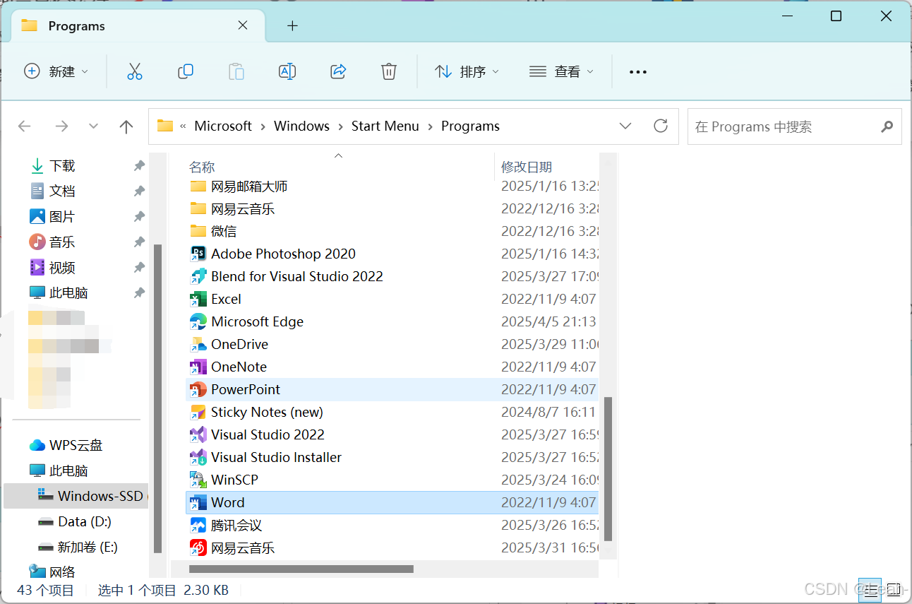Click the Rename icon in toolbar
The height and width of the screenshot is (604, 912).
[287, 71]
